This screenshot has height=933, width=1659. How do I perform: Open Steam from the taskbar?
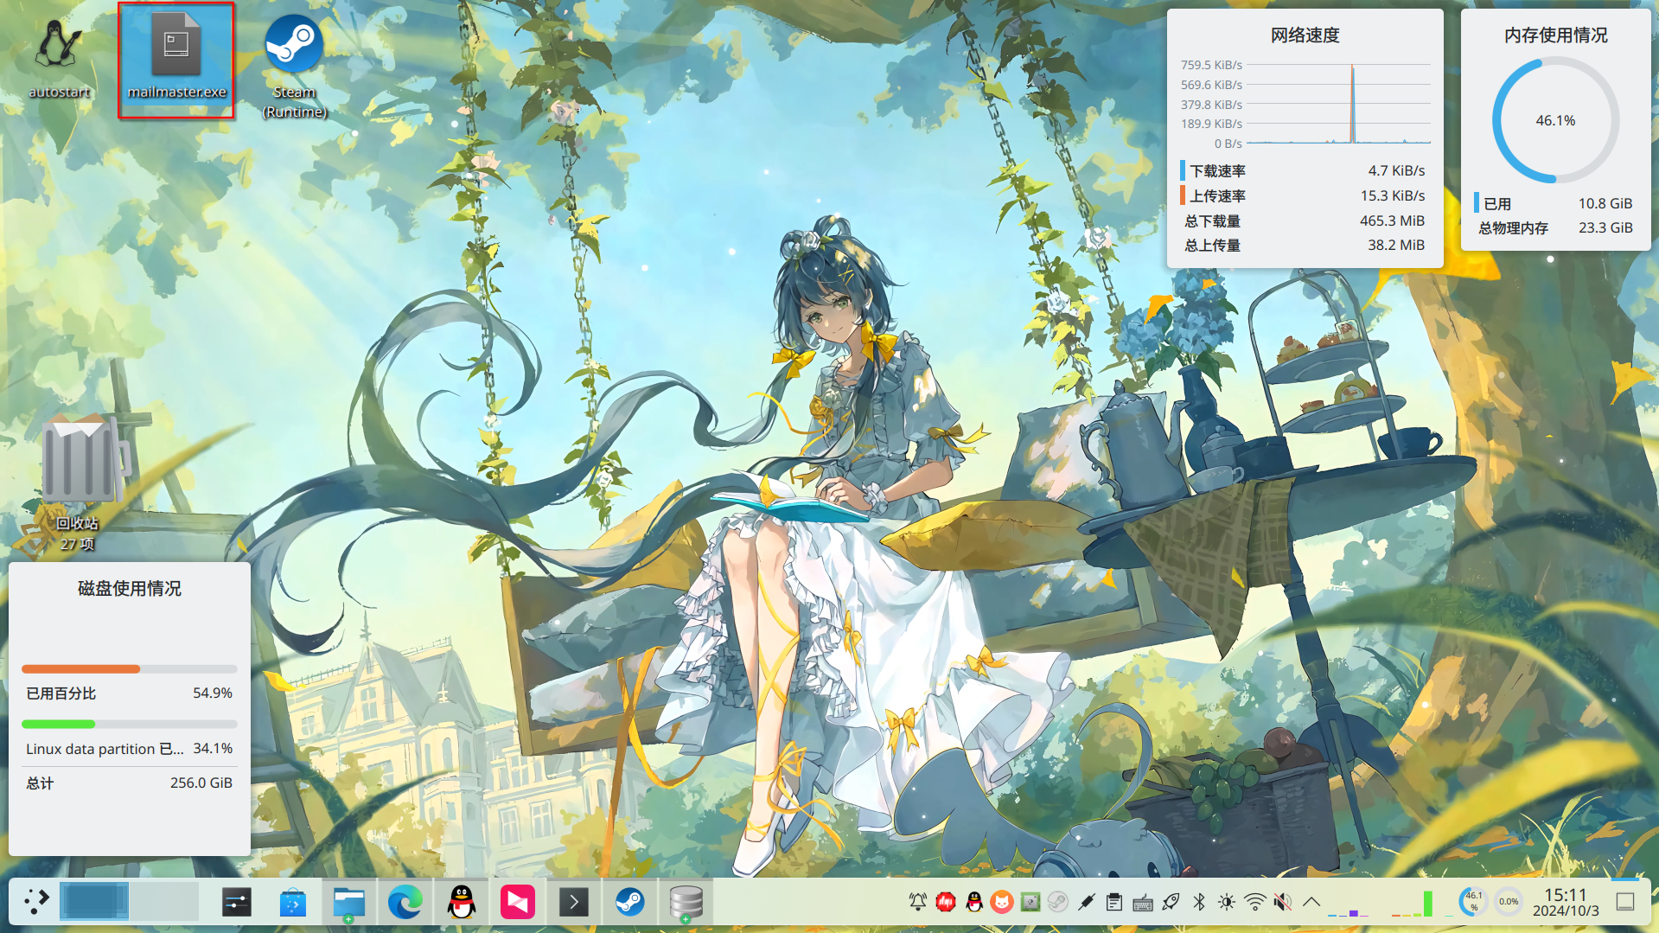(x=630, y=903)
